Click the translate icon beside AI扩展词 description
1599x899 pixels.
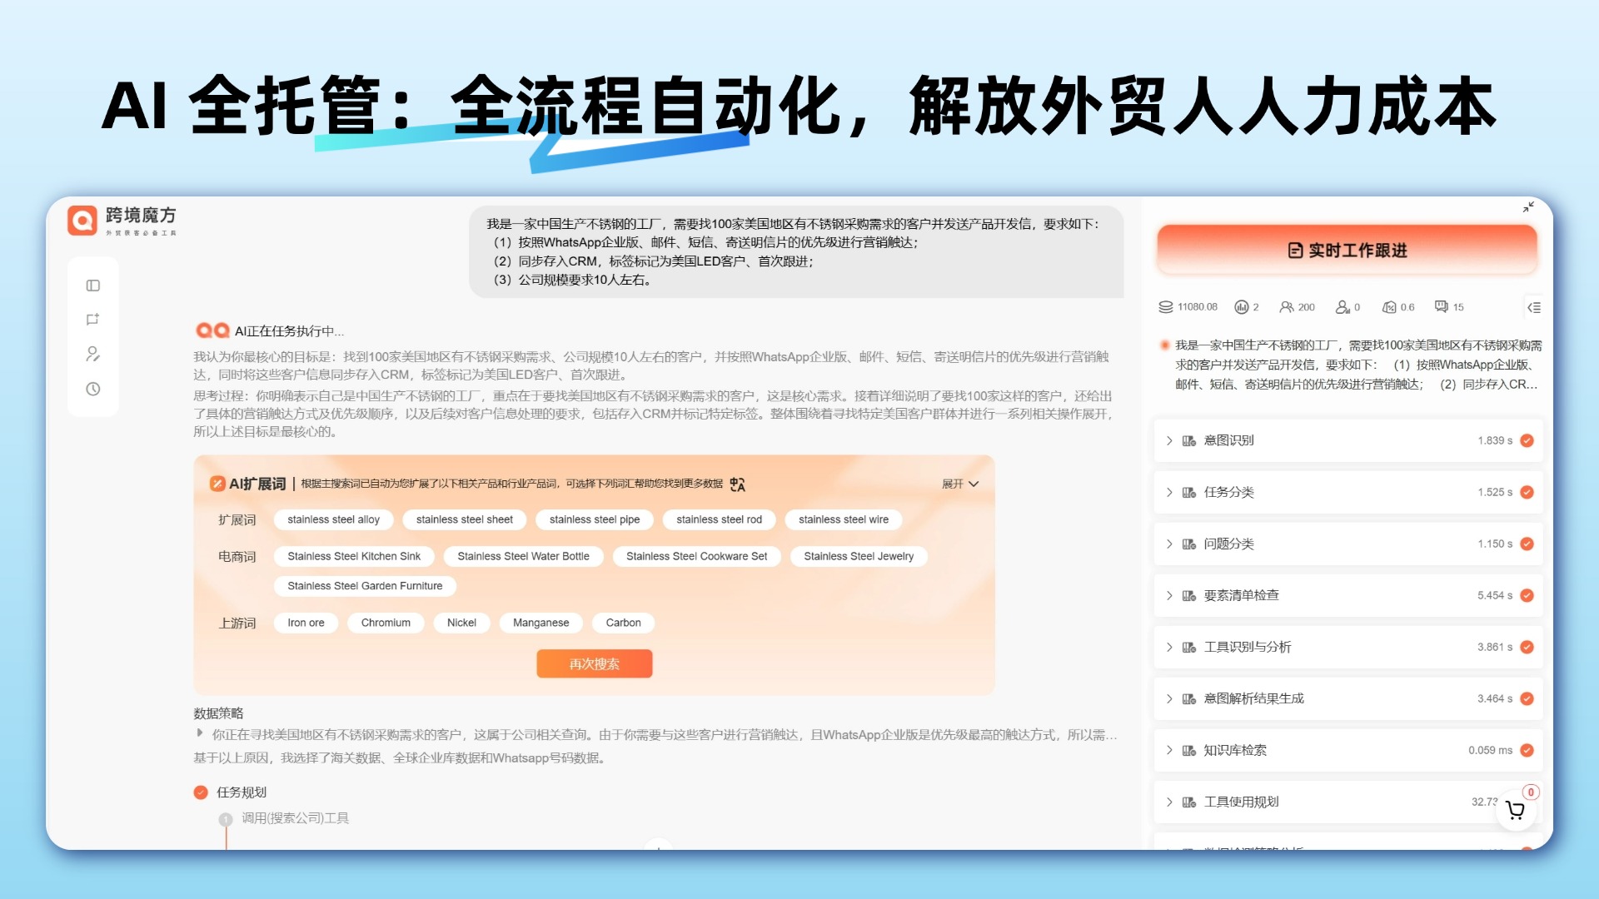click(737, 484)
